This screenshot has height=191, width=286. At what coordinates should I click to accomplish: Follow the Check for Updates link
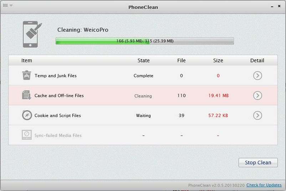(x=264, y=185)
